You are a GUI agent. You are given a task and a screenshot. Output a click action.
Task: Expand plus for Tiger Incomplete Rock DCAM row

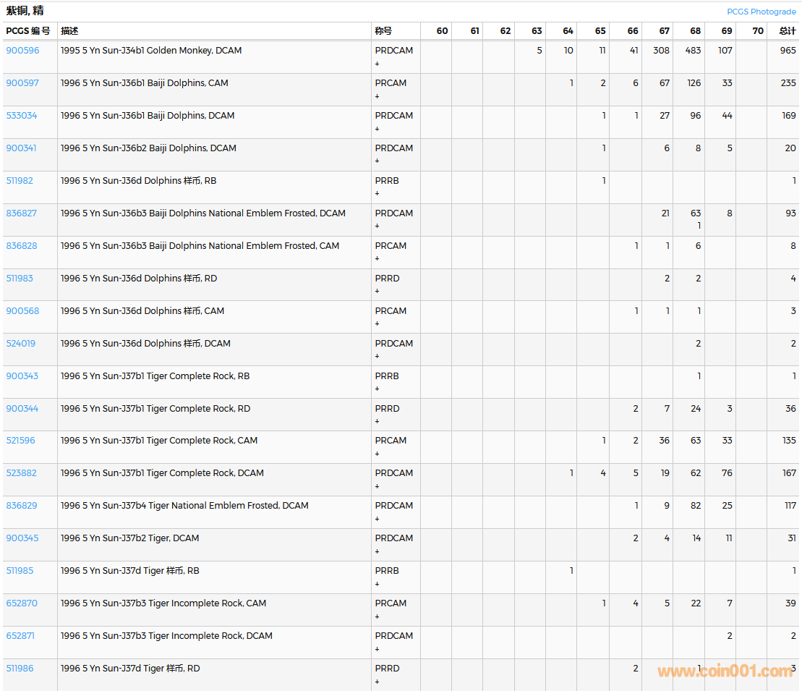coord(377,649)
